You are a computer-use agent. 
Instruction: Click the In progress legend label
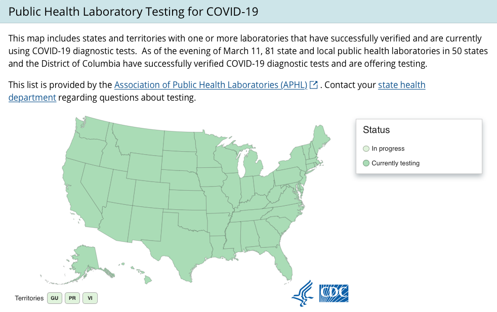388,149
